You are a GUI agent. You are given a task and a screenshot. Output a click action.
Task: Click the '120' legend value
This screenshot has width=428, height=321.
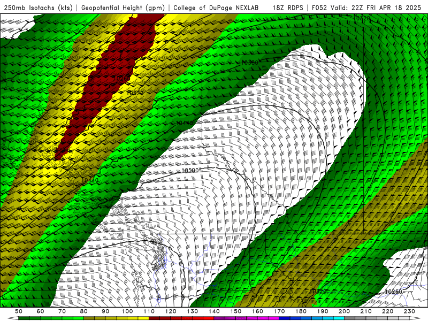171,311
